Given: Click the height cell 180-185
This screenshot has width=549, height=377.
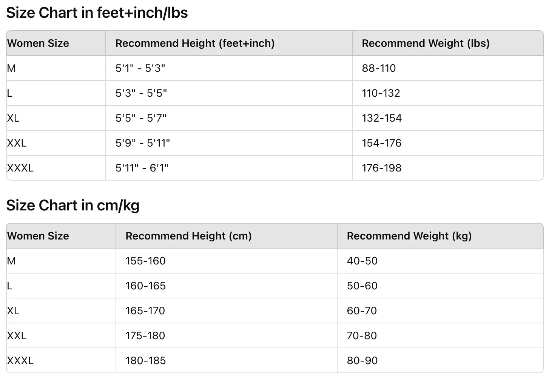Looking at the screenshot, I should tap(145, 361).
